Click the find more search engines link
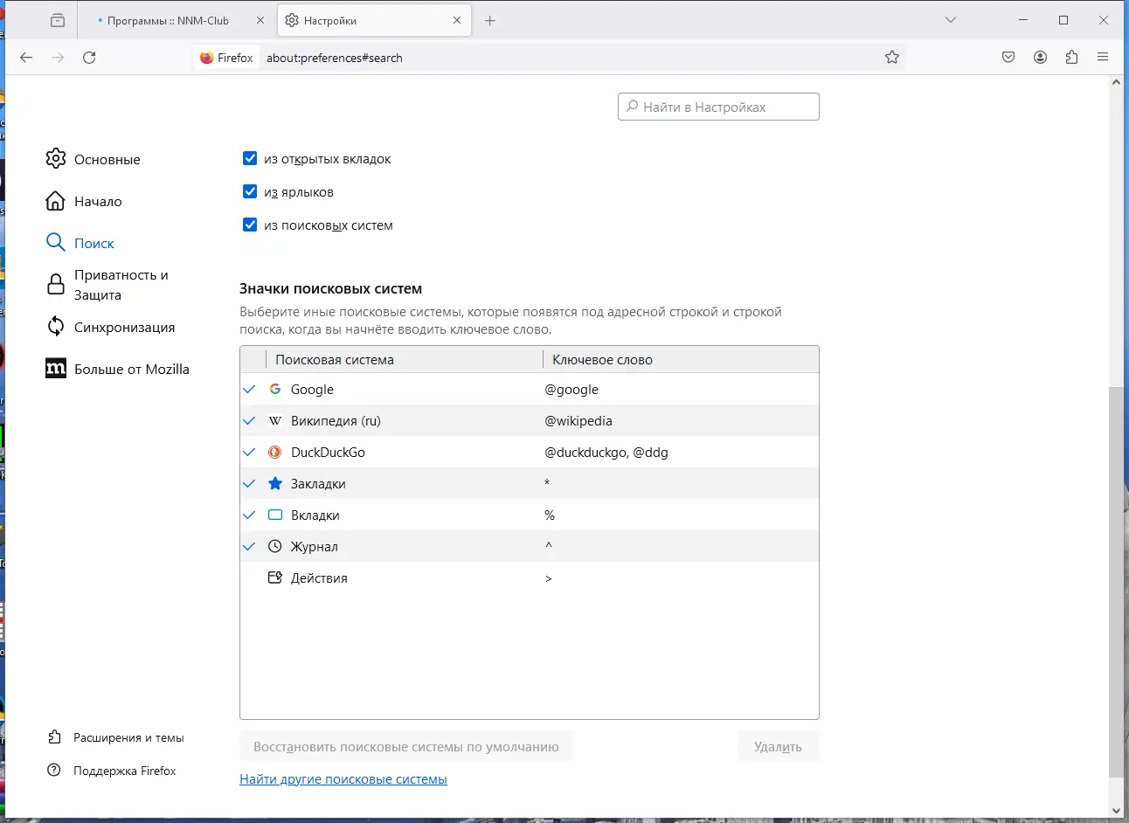1129x823 pixels. pos(343,779)
